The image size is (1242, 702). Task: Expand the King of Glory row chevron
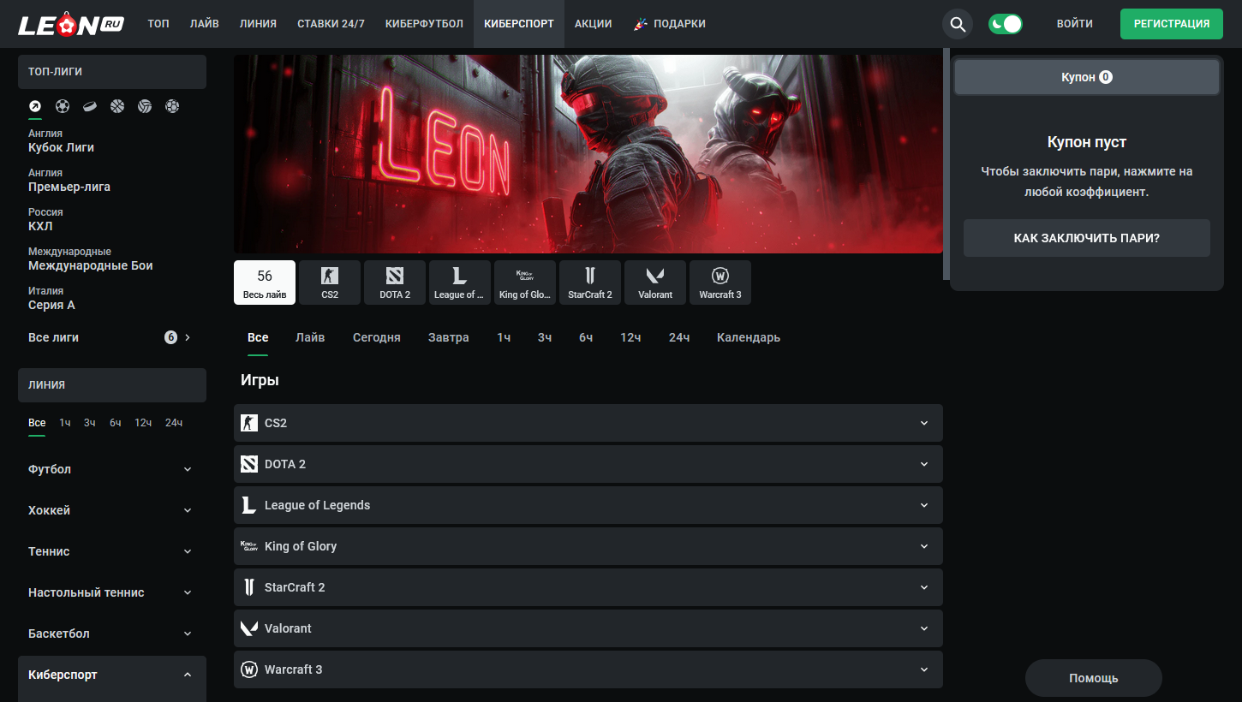coord(924,546)
